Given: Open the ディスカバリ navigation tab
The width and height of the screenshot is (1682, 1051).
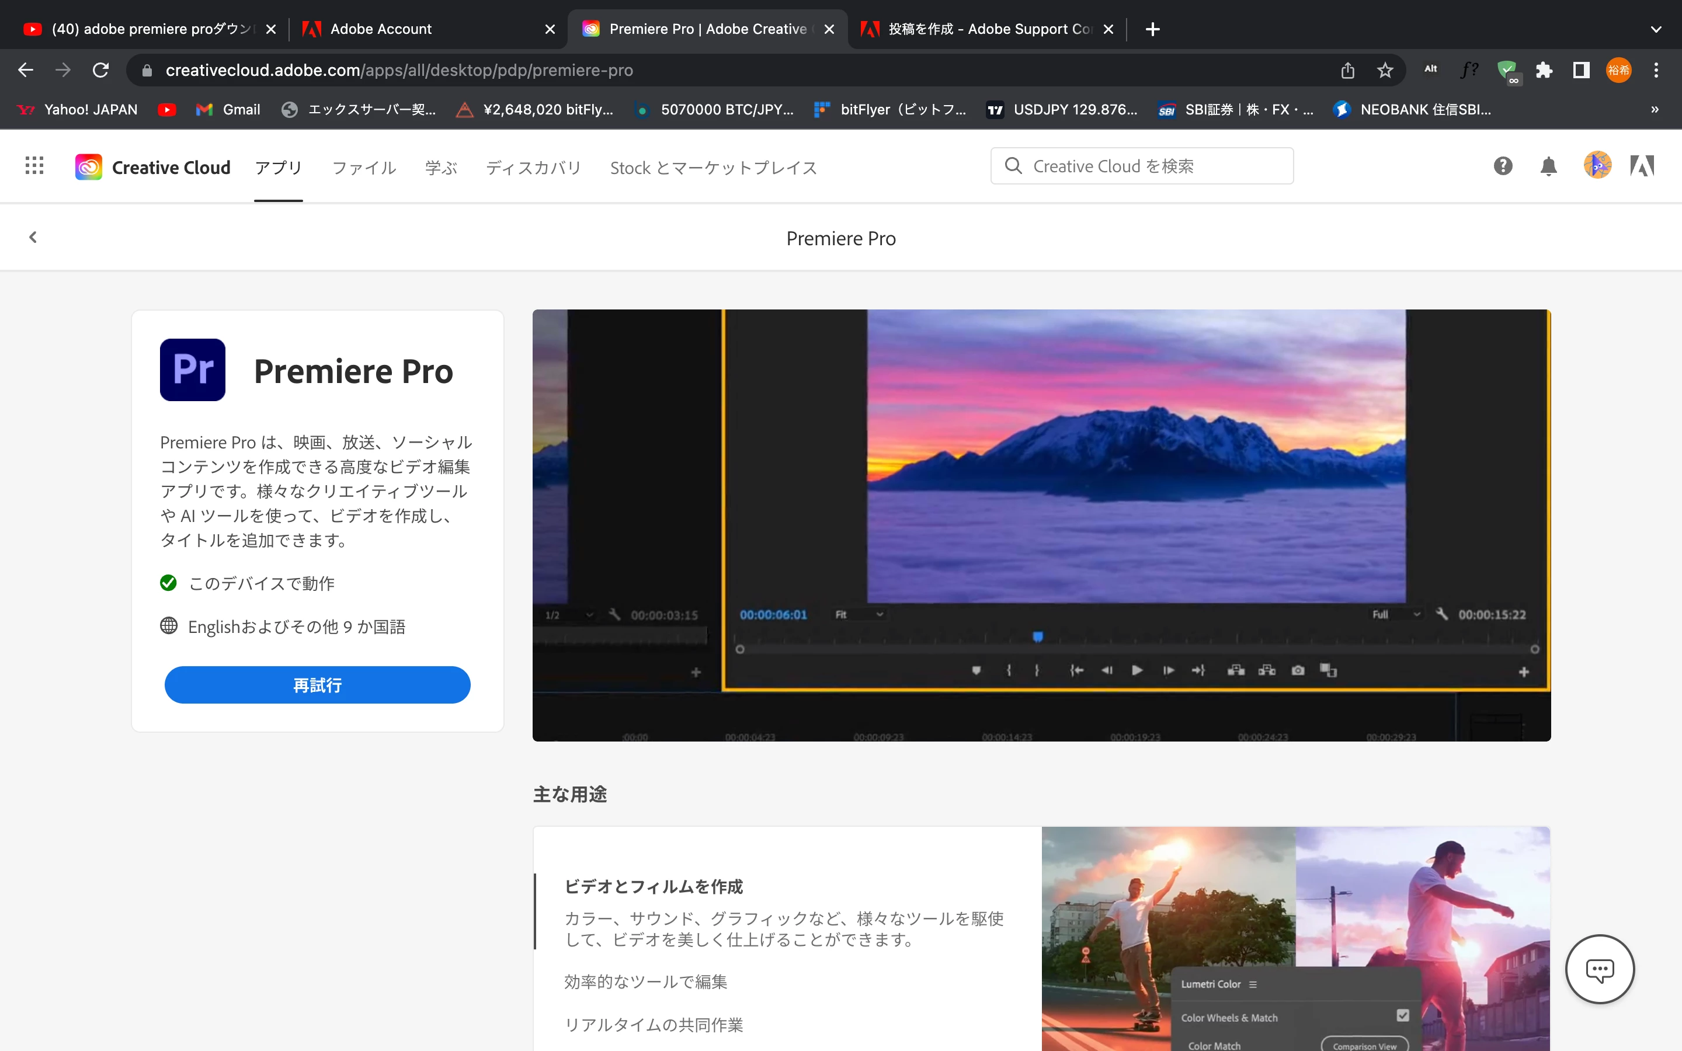Looking at the screenshot, I should point(533,168).
